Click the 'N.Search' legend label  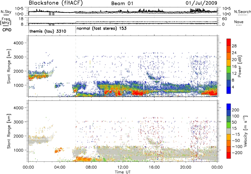(x=242, y=12)
